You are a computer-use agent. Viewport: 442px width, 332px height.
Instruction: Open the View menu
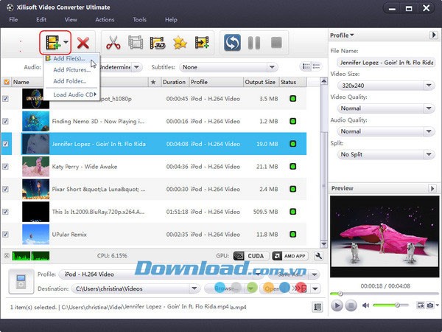click(x=71, y=19)
